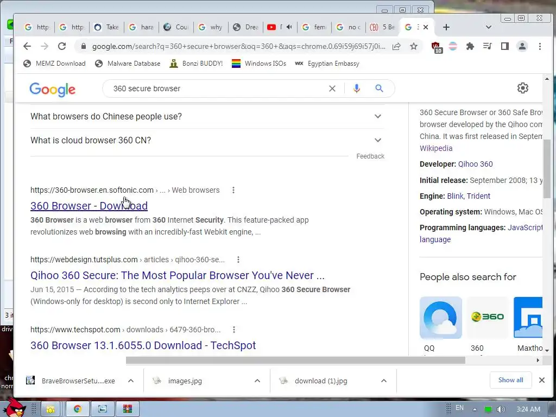Open options for tutsplus result
Screen dimensions: 556x417
point(238,260)
